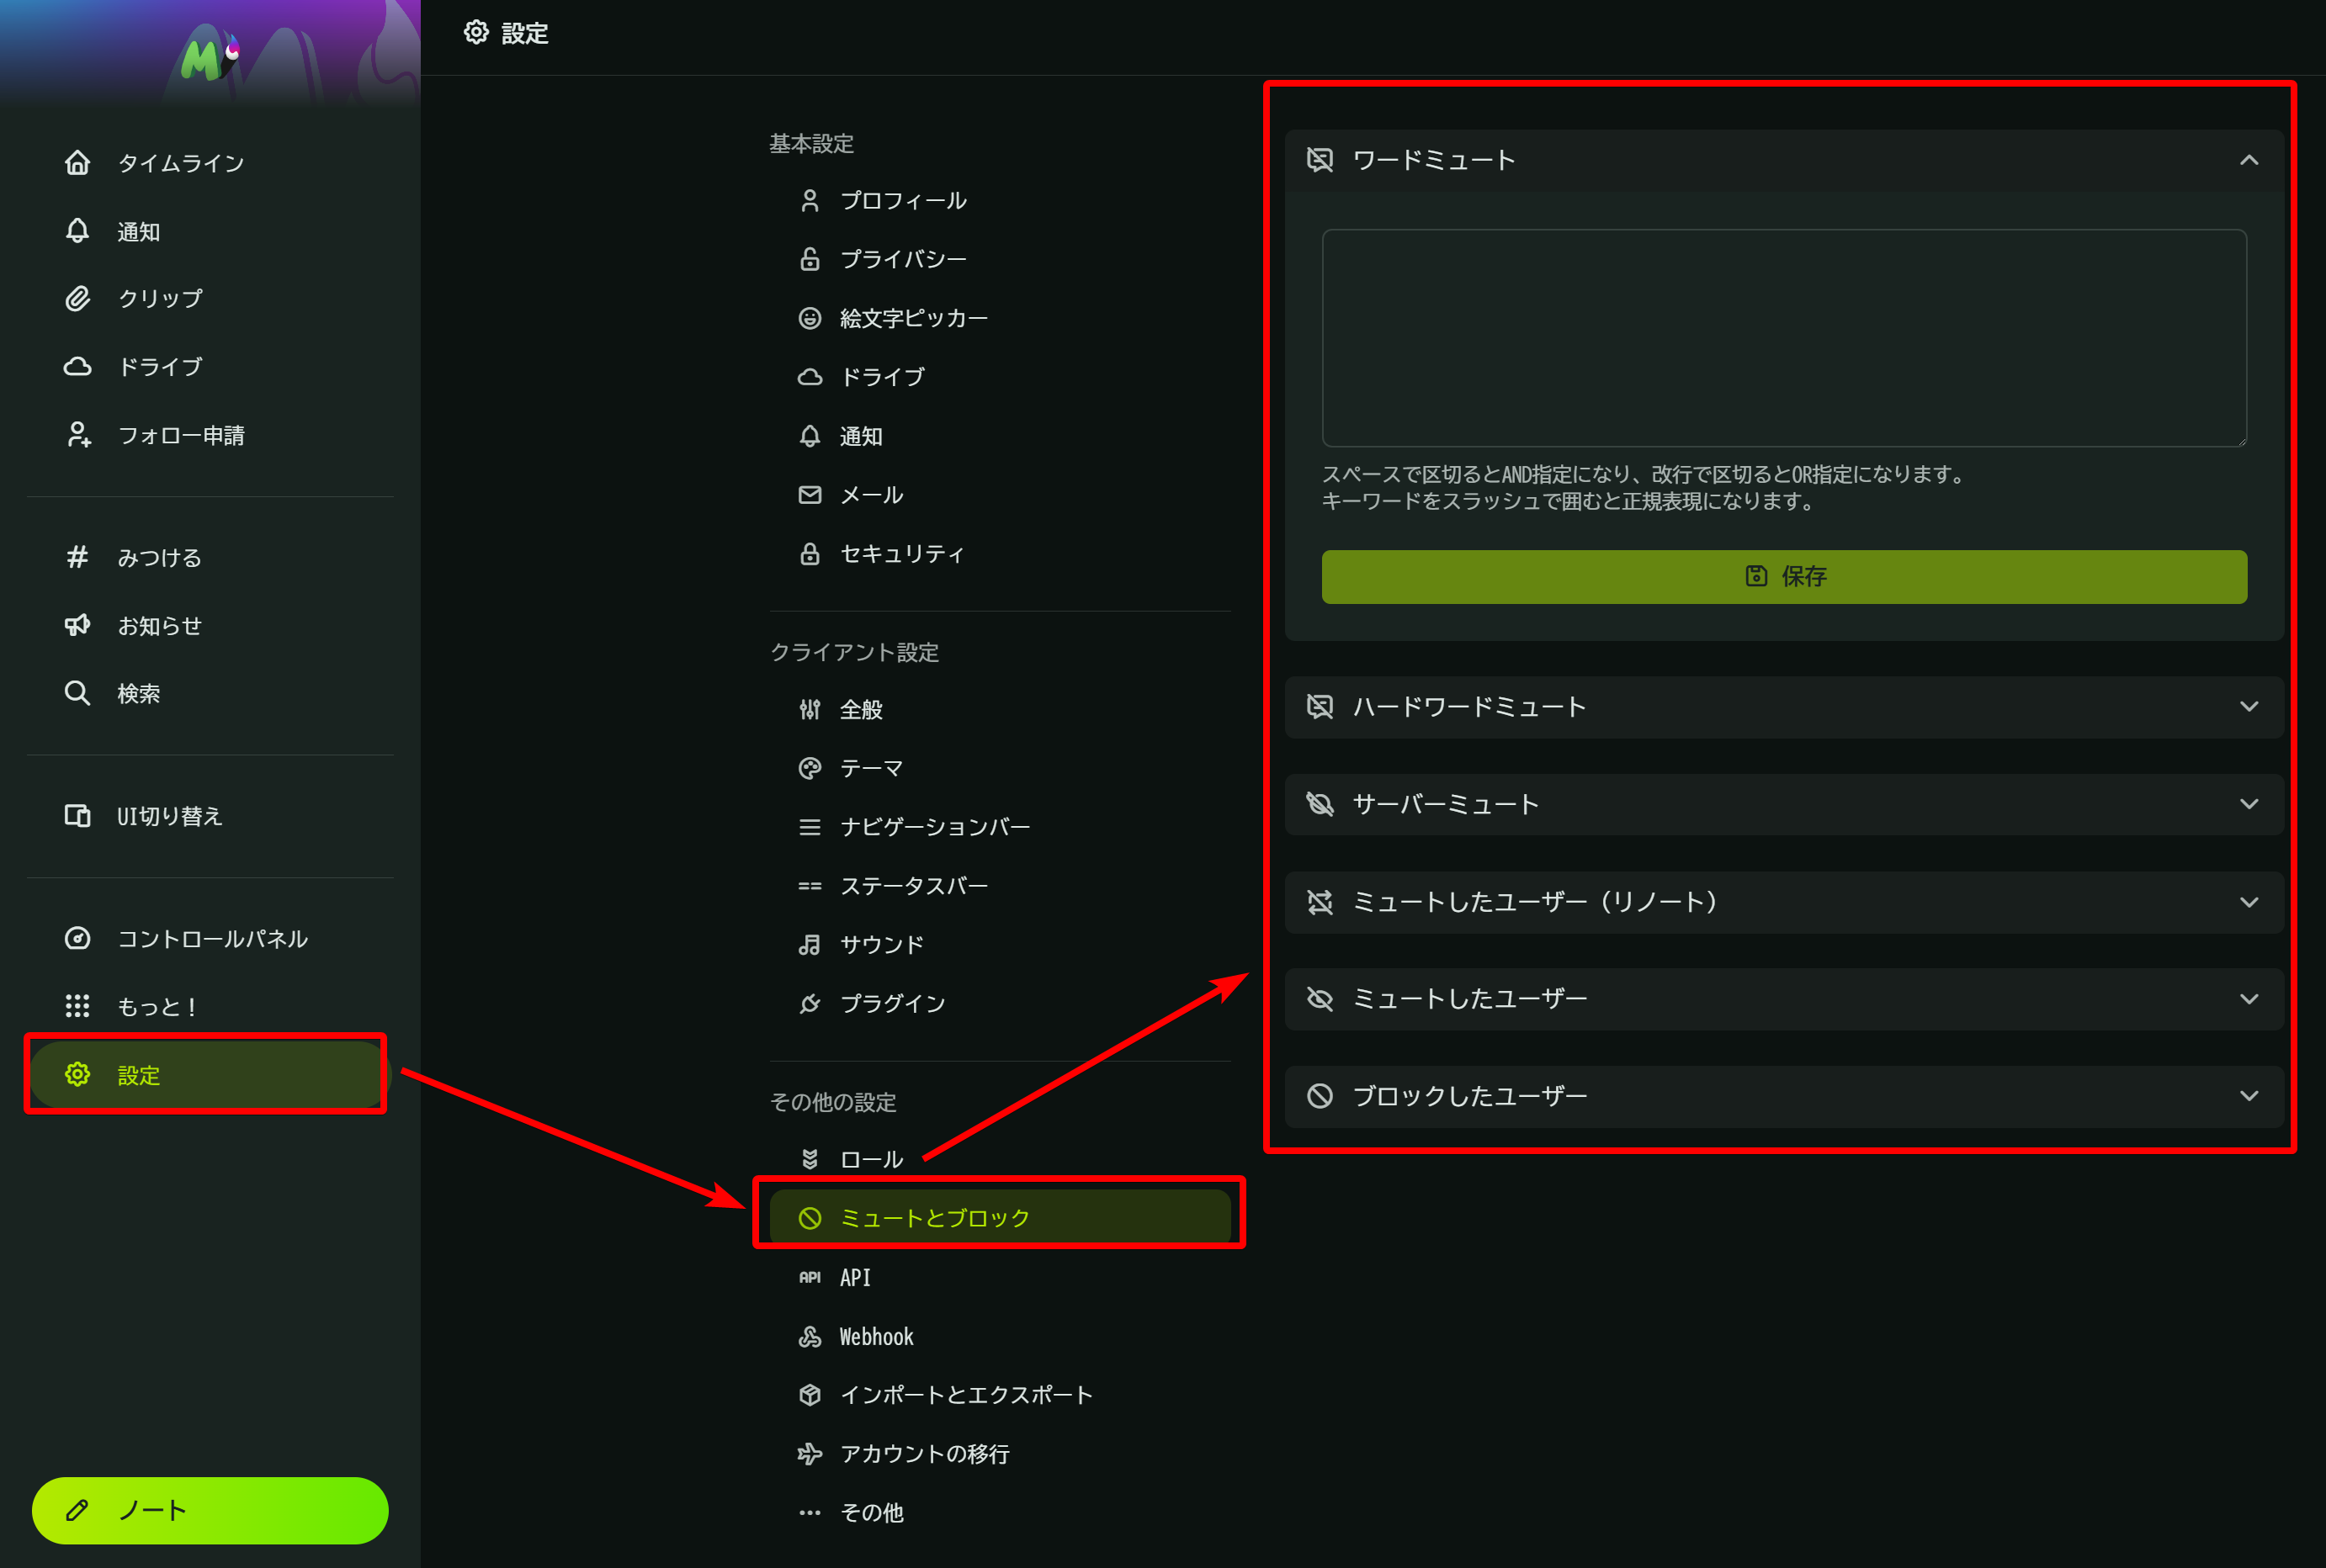The height and width of the screenshot is (1568, 2326).
Task: Open コントロールパネル gauge icon
Action: click(77, 938)
